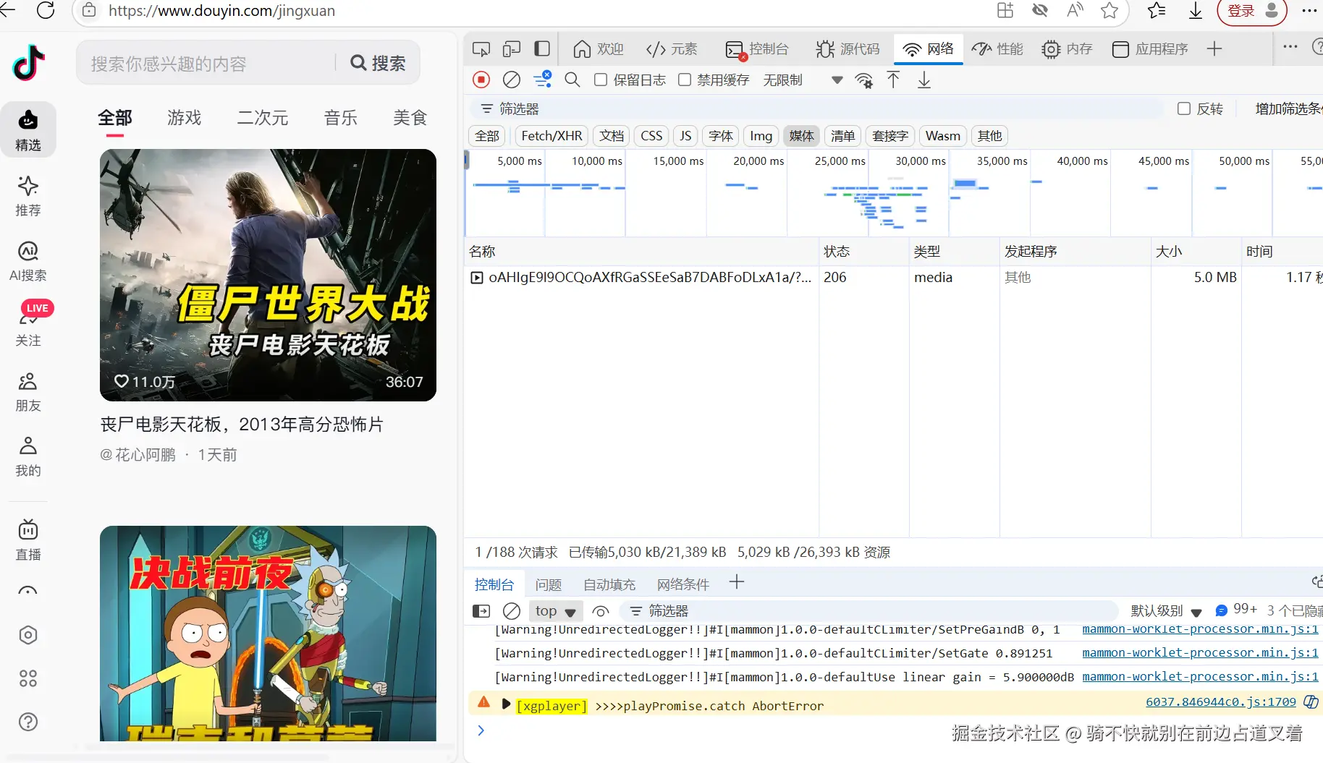Toggle the JS request type filter
The height and width of the screenshot is (763, 1323).
685,136
